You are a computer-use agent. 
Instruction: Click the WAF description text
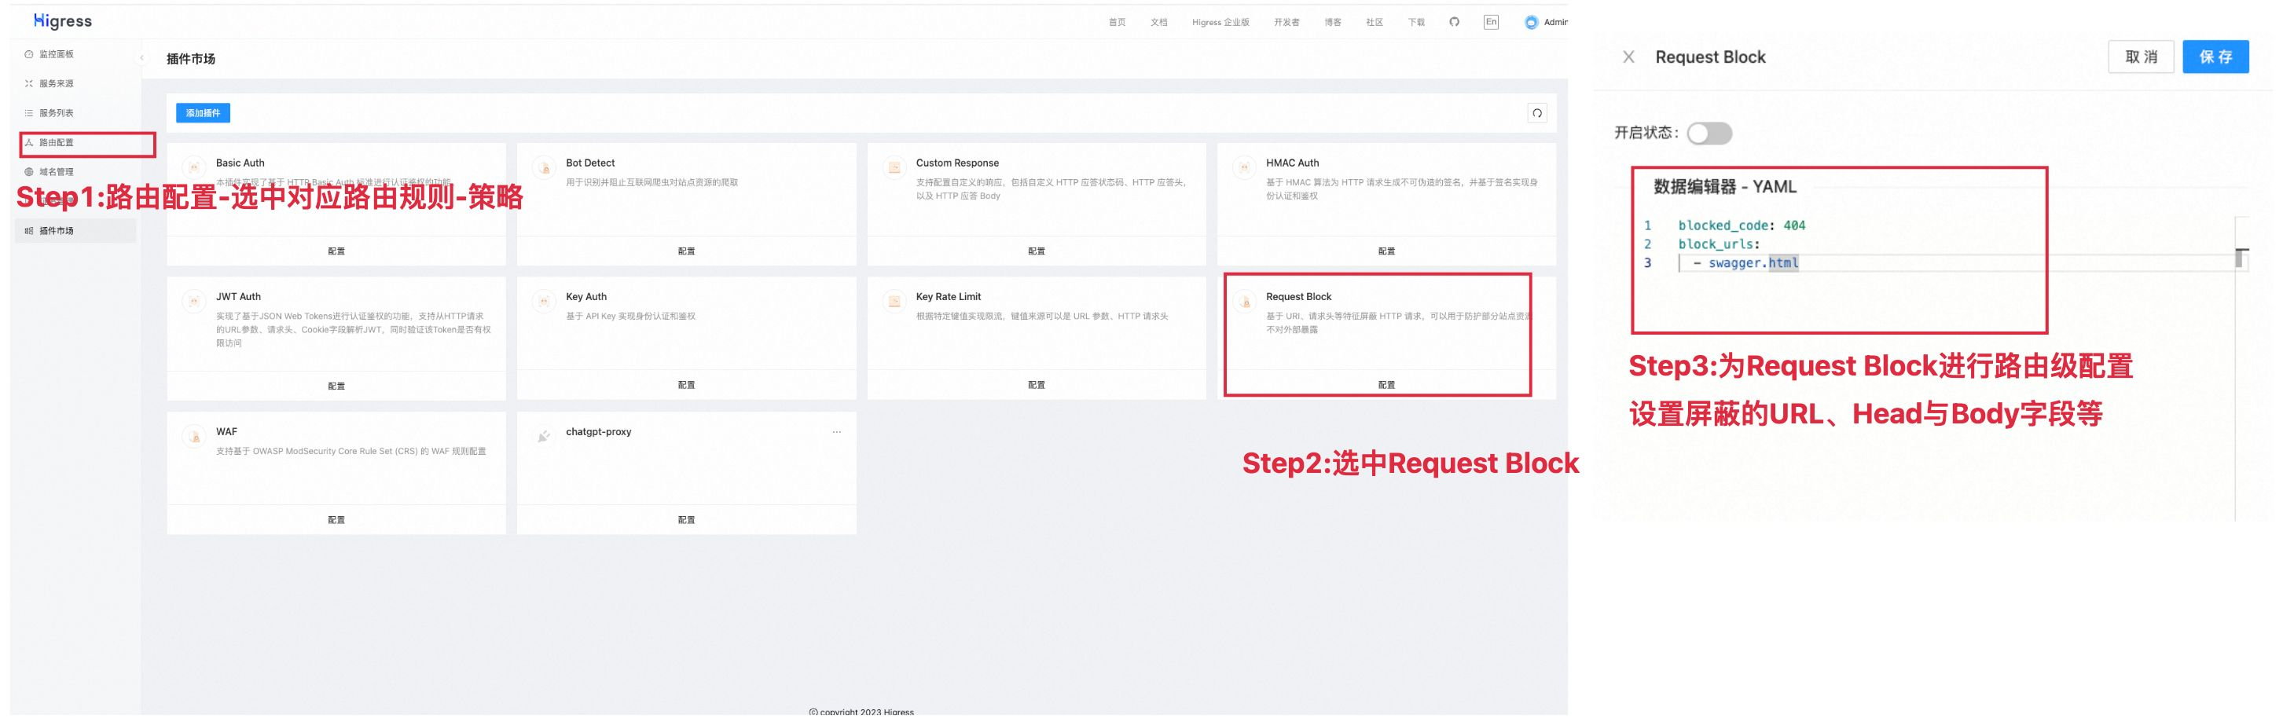351,451
